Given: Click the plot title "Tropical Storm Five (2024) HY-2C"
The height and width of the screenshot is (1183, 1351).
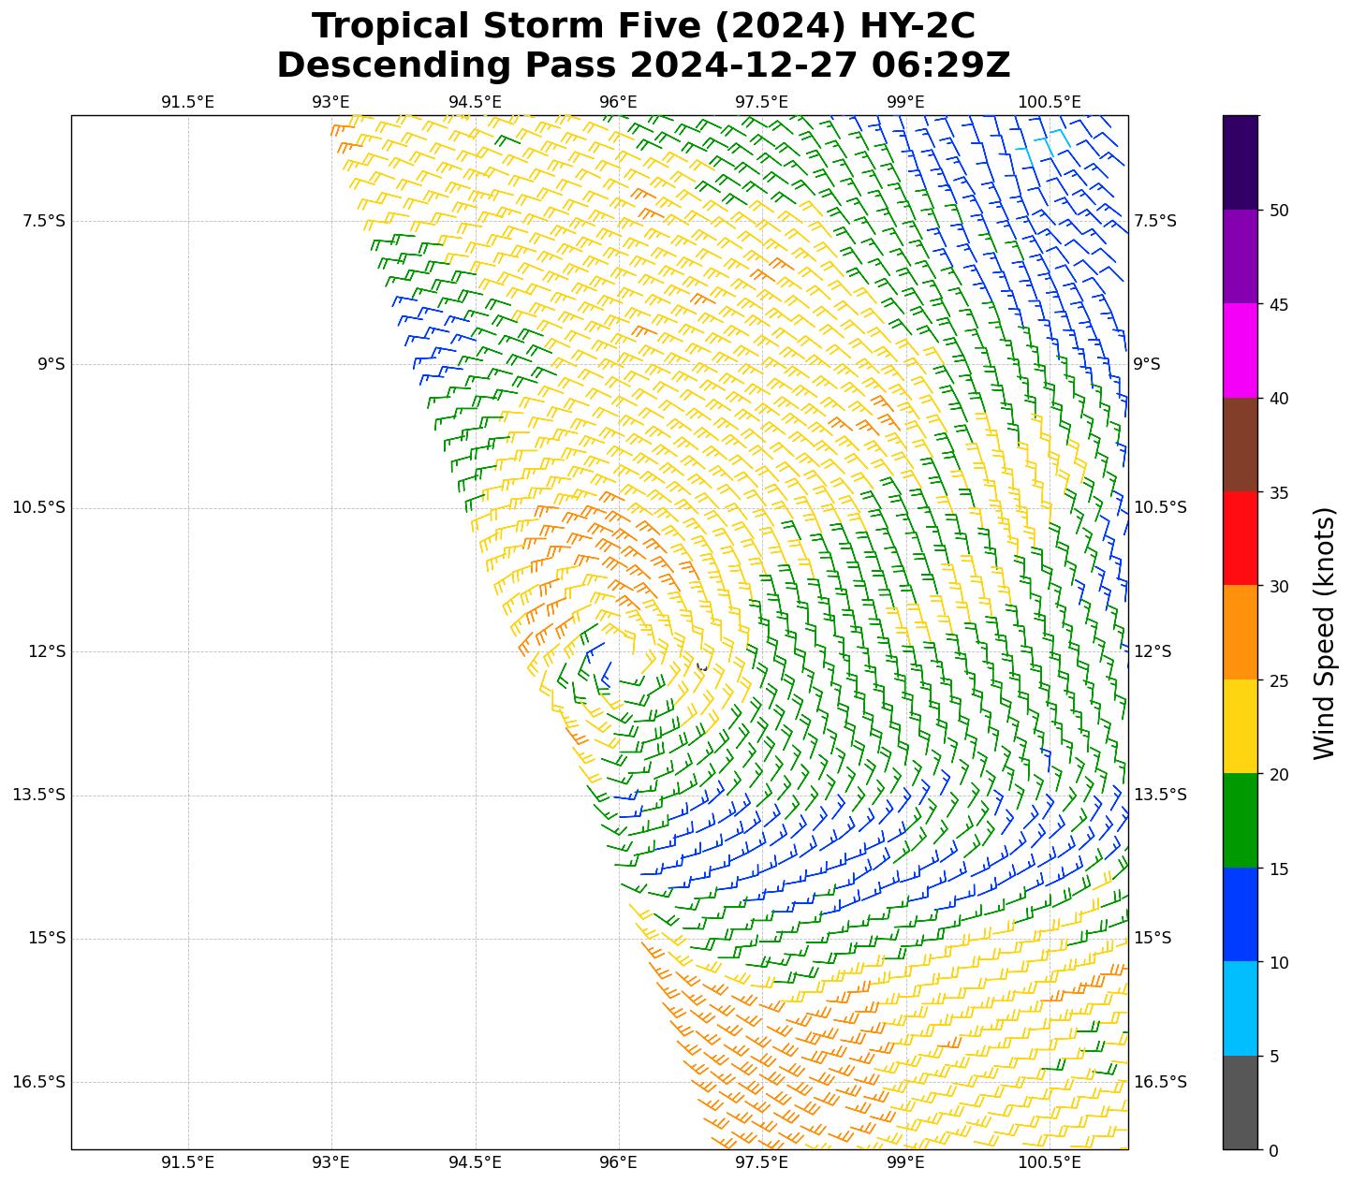Looking at the screenshot, I should point(643,26).
